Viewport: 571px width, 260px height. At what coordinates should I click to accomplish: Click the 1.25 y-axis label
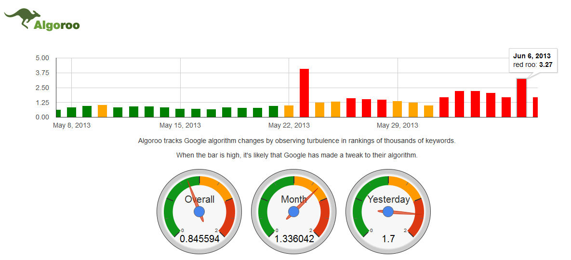[42, 103]
